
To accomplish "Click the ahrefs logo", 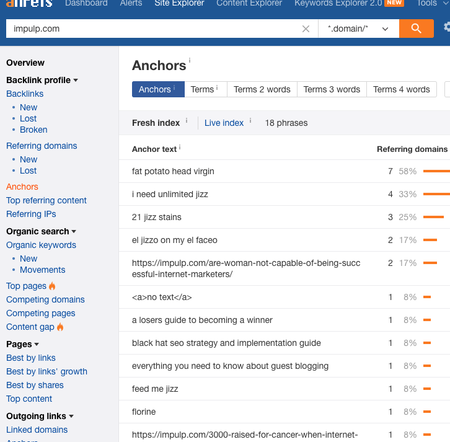I will click(x=29, y=3).
